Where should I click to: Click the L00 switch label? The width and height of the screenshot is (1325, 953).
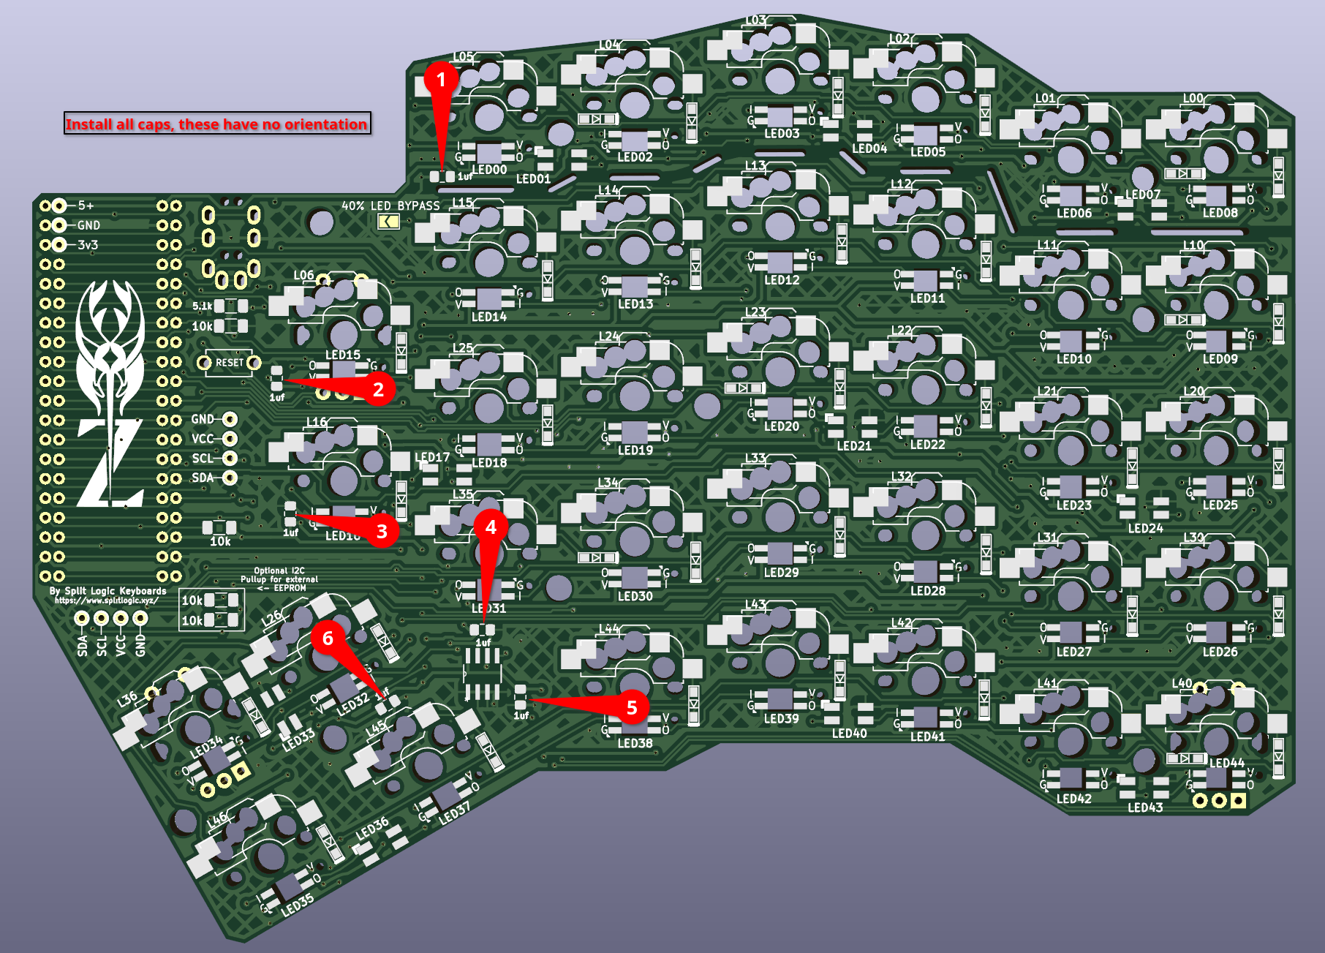click(1193, 98)
